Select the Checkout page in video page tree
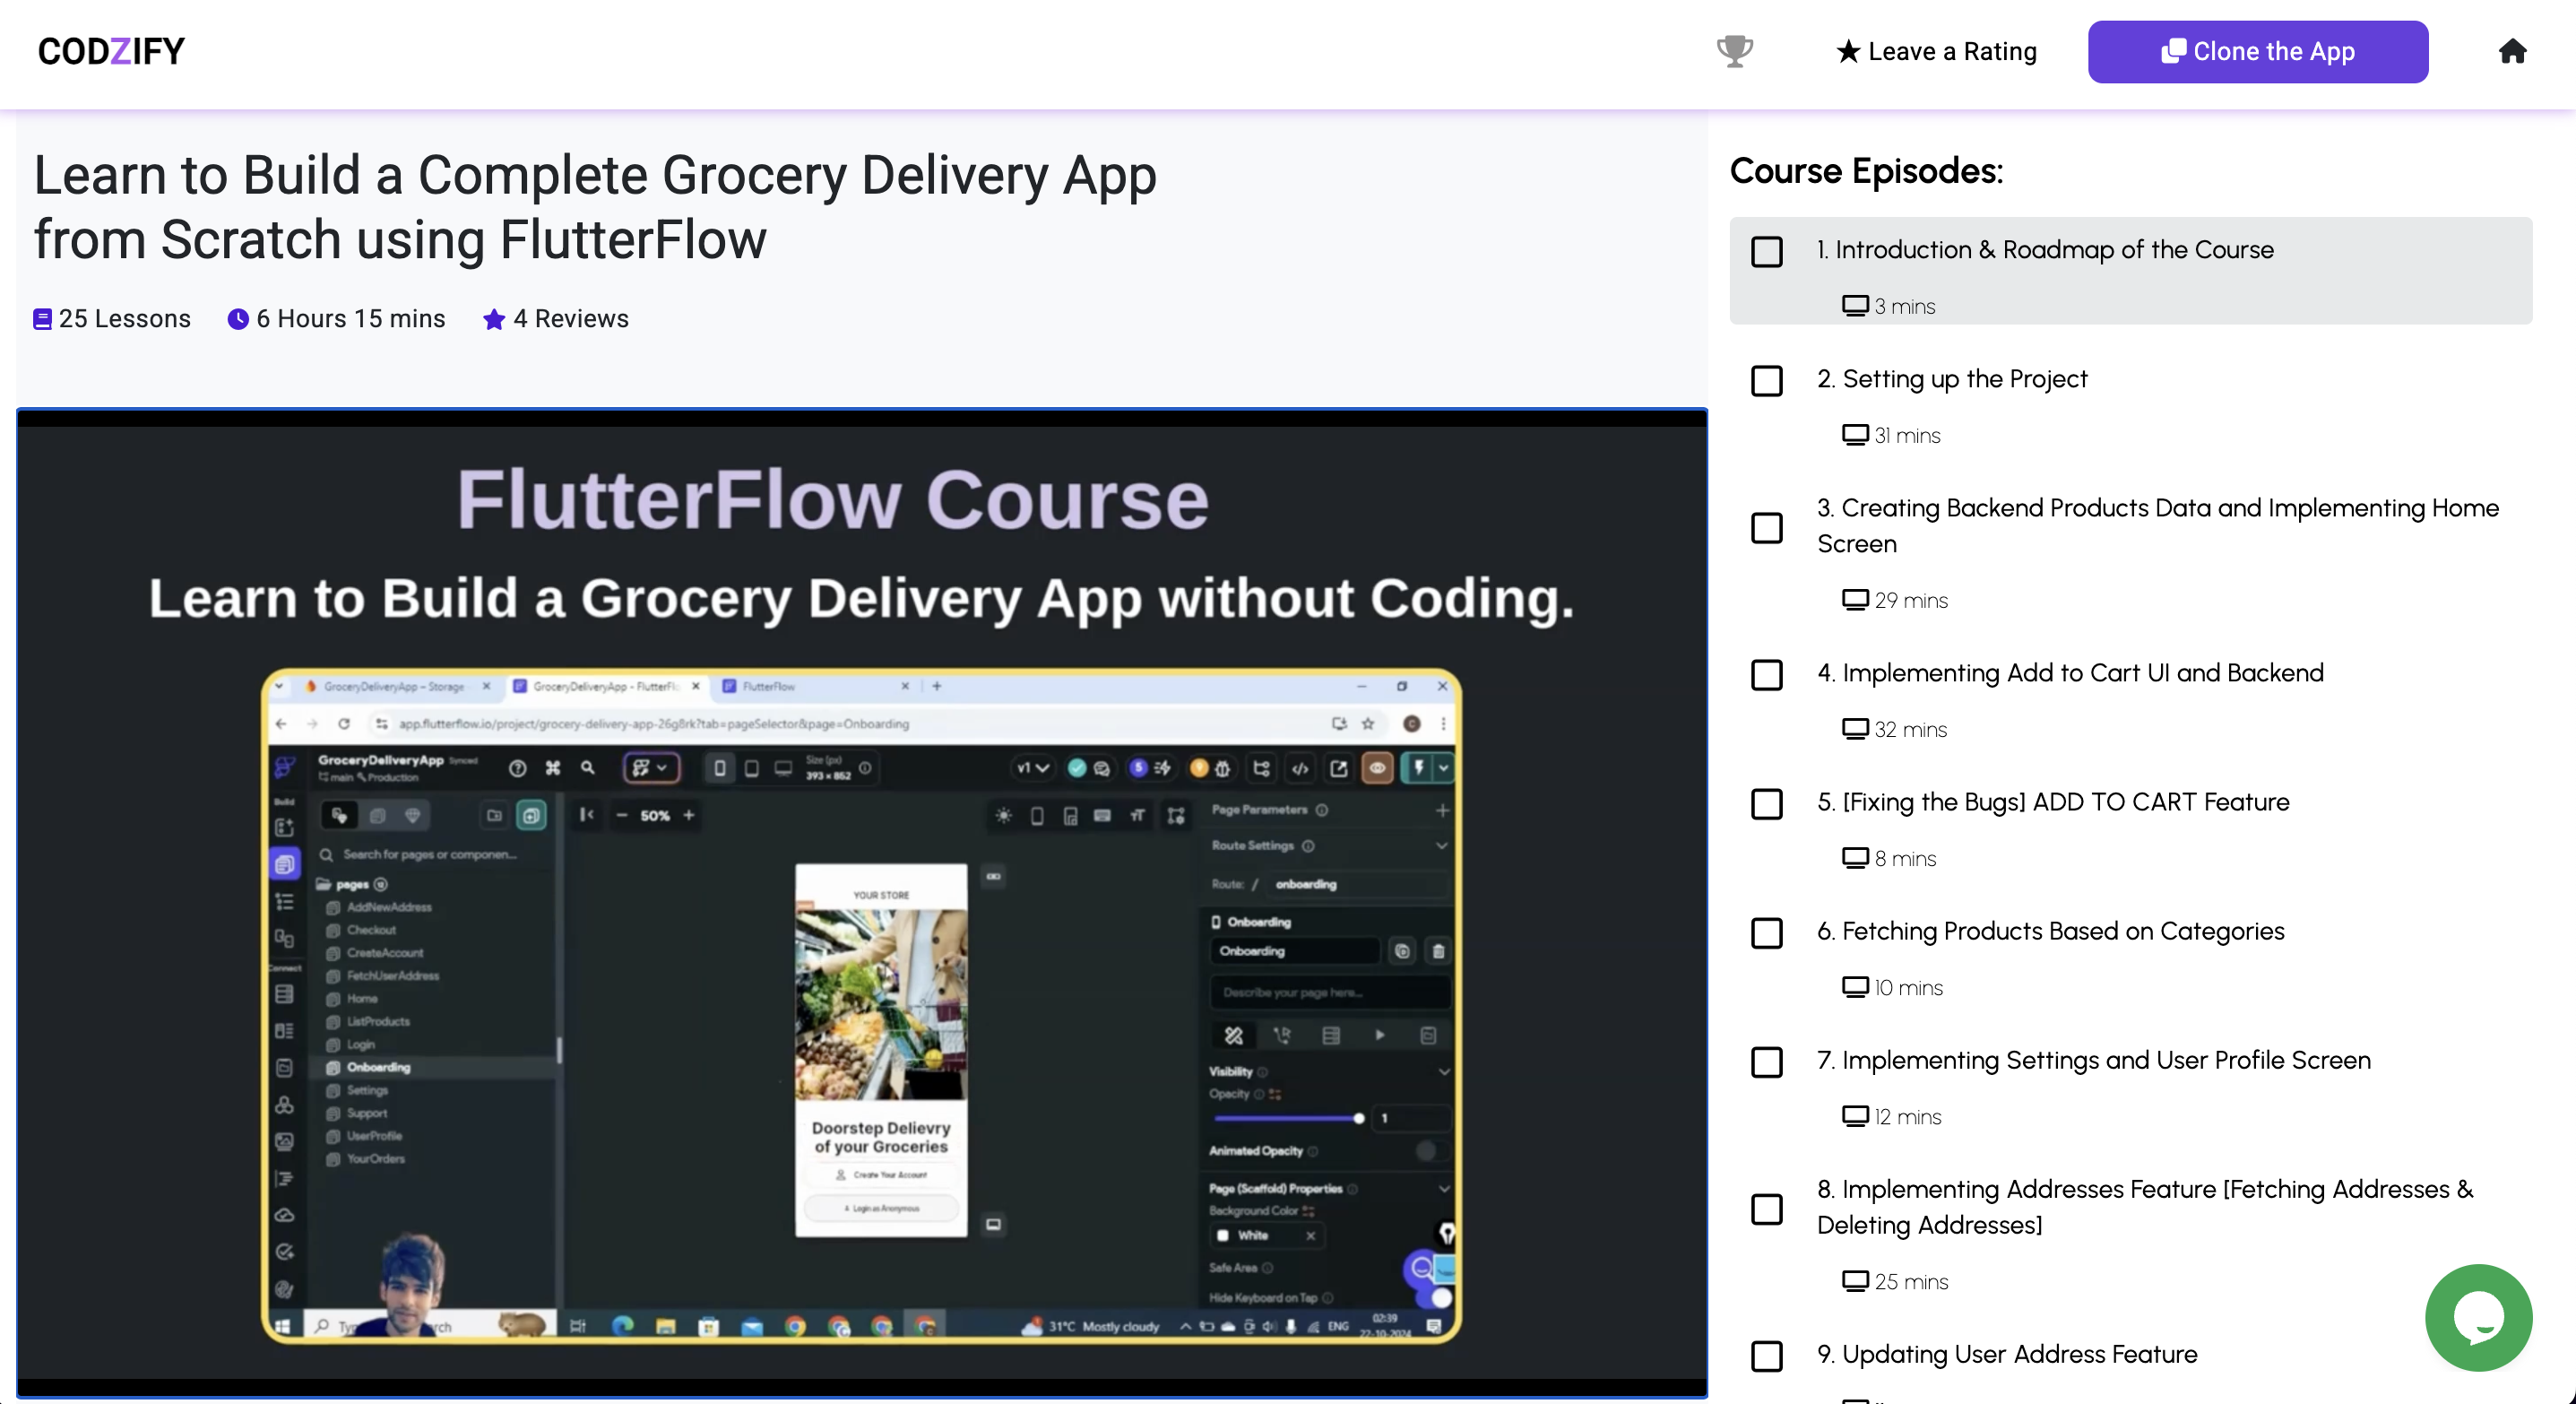The height and width of the screenshot is (1404, 2576). (371, 930)
